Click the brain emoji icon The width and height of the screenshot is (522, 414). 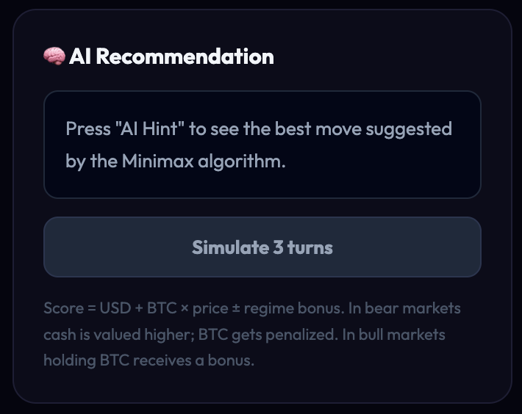click(x=54, y=57)
